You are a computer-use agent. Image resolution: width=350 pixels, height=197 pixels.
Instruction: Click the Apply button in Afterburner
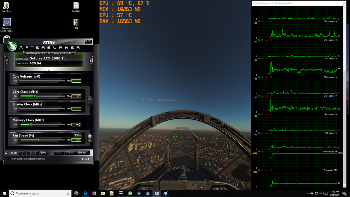point(59,153)
